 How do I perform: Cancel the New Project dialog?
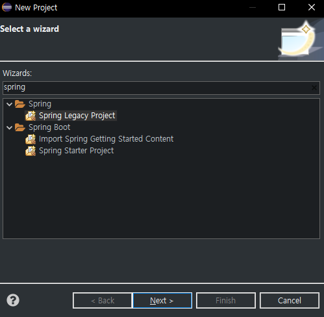click(290, 301)
